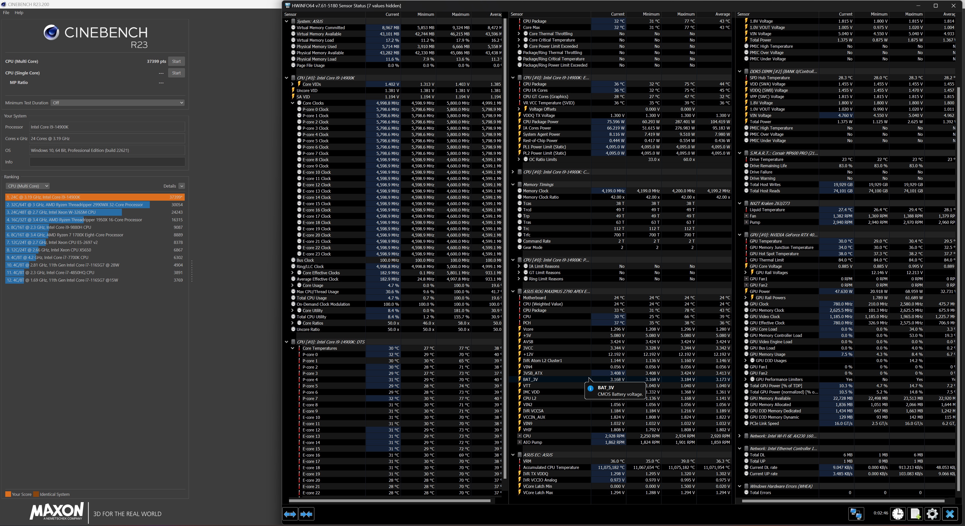Select ranking row Intel Xeon W-3265M CPU
The width and height of the screenshot is (965, 526).
95,212
